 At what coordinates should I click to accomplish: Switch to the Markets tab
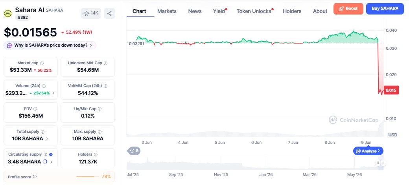(167, 11)
